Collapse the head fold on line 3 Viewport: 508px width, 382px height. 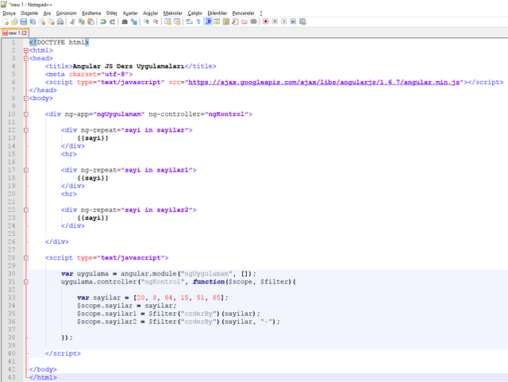click(x=26, y=58)
